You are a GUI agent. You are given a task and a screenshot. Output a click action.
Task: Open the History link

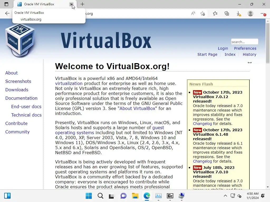coord(249,54)
